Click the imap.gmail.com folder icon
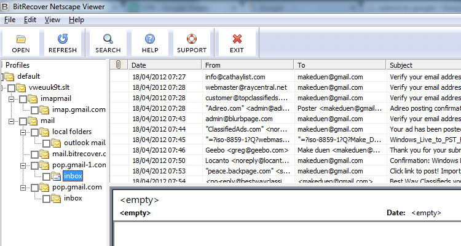The image size is (461, 246). (x=44, y=109)
